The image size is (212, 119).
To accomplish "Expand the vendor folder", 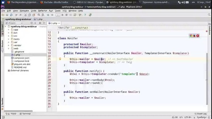I will pyautogui.click(x=9, y=45).
